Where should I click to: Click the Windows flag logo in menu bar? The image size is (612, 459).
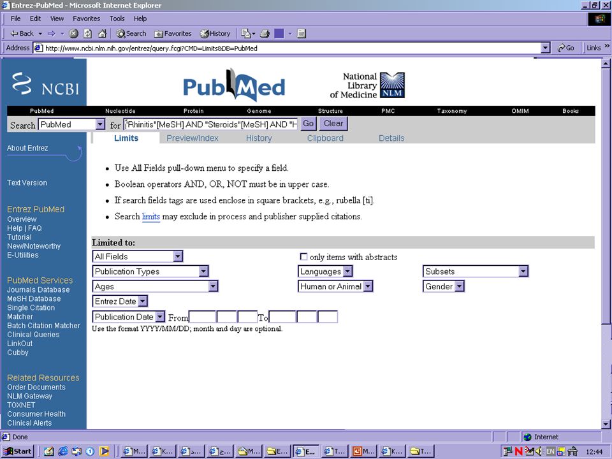[599, 19]
